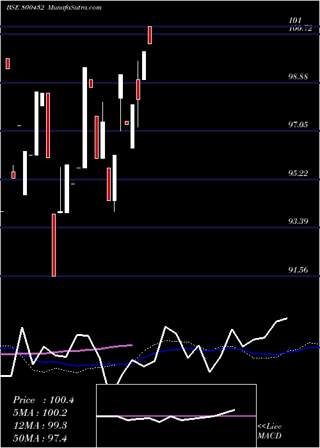Click the topmost red candlestick near 101
The height and width of the screenshot is (448, 320).
150,35
